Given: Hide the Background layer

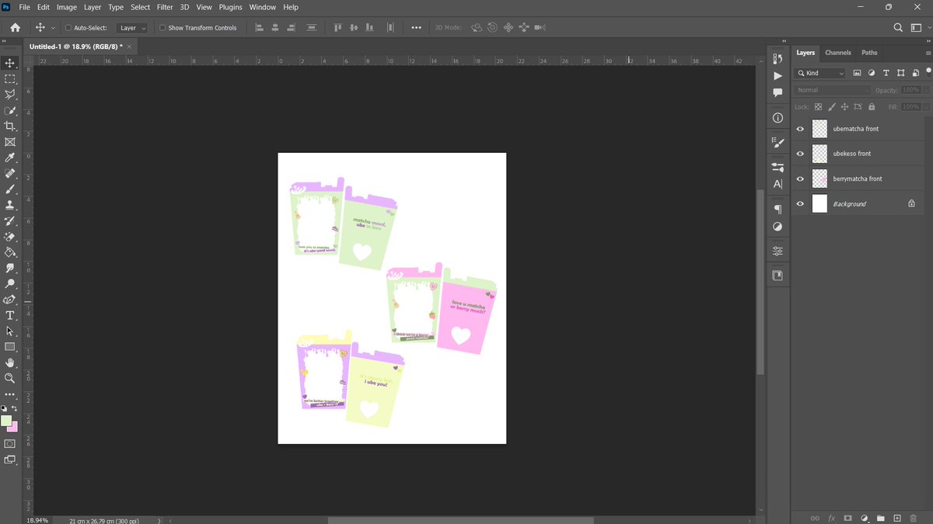Looking at the screenshot, I should [800, 203].
